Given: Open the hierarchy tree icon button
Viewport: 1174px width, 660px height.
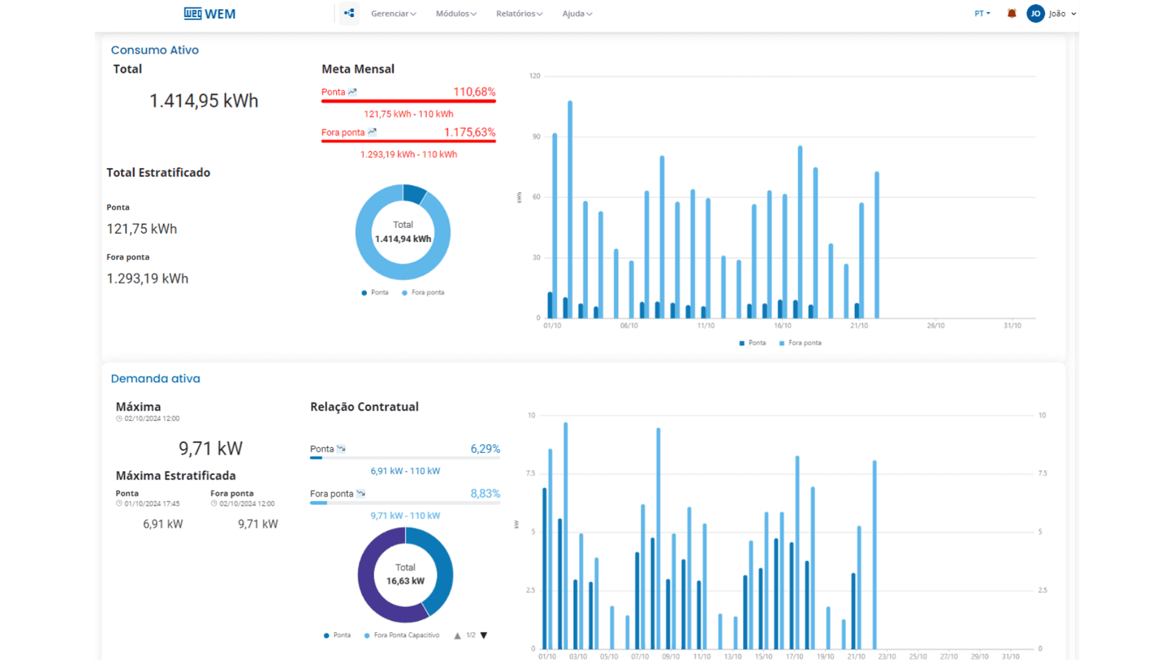Looking at the screenshot, I should (349, 13).
